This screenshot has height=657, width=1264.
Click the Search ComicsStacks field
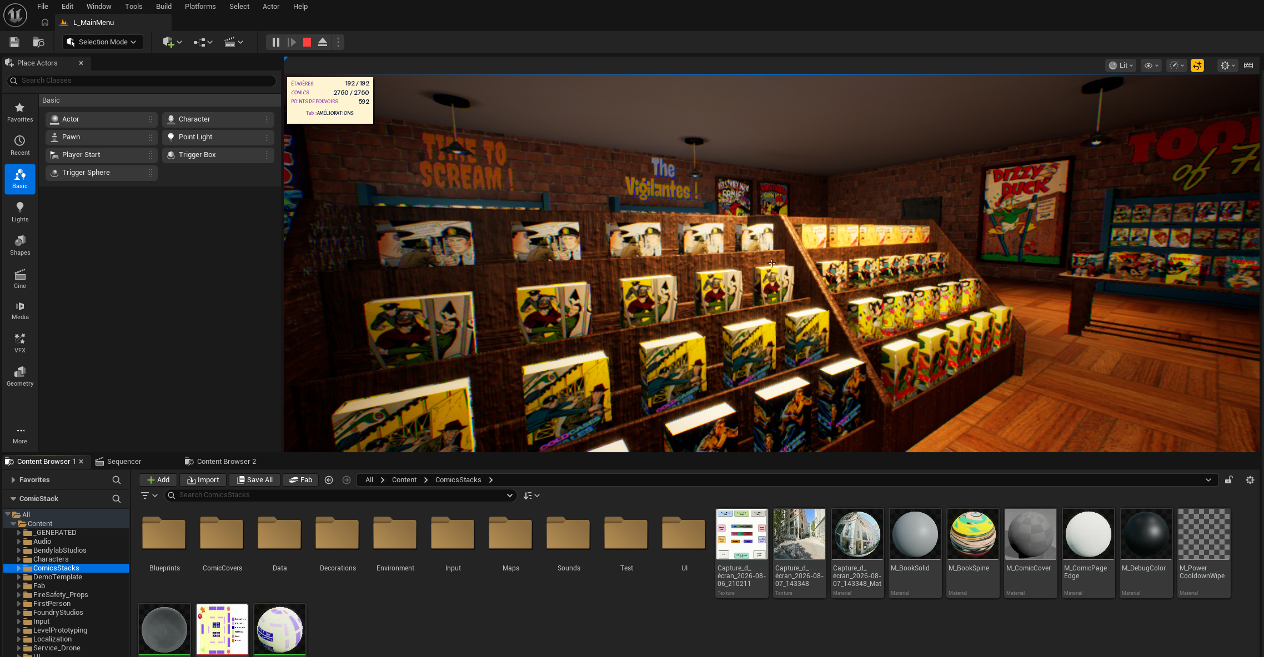[x=341, y=496]
